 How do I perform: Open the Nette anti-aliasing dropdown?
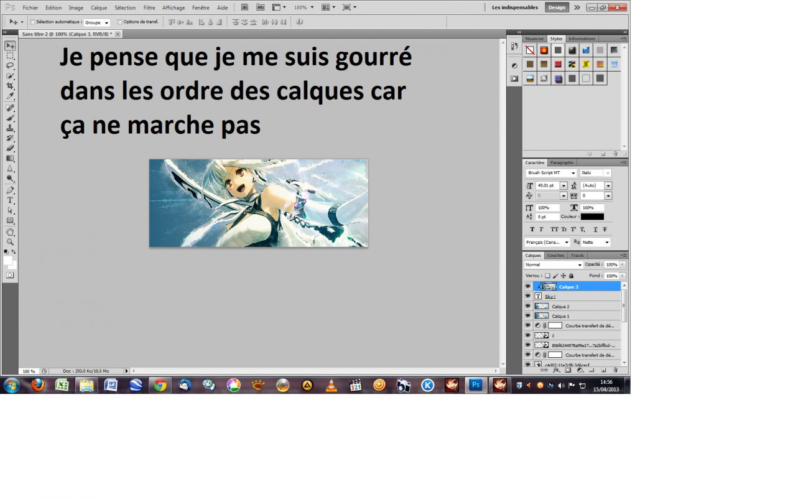point(596,242)
